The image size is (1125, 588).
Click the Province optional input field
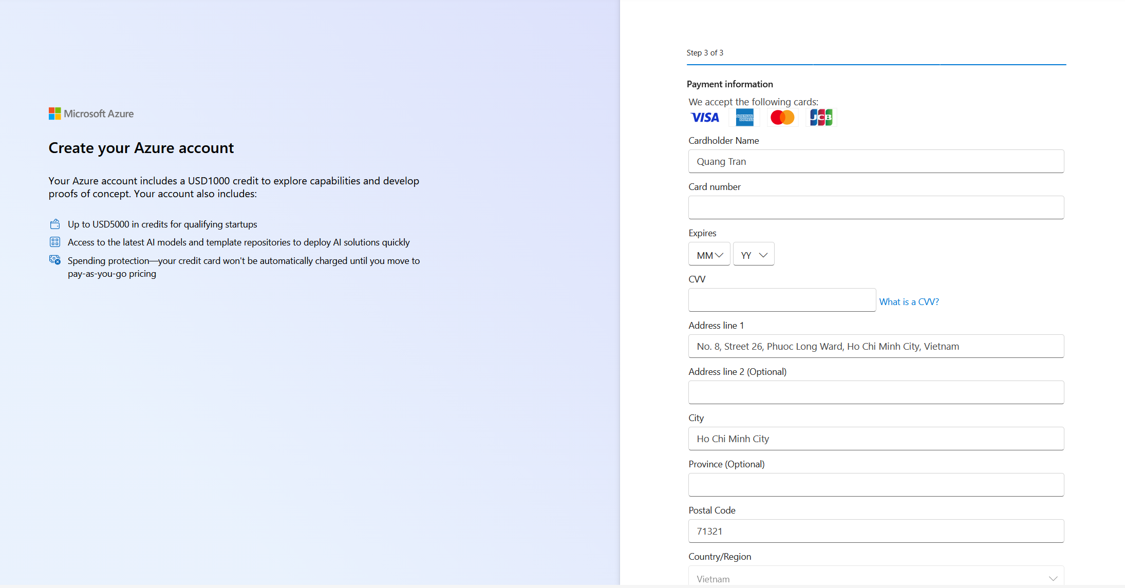tap(876, 485)
